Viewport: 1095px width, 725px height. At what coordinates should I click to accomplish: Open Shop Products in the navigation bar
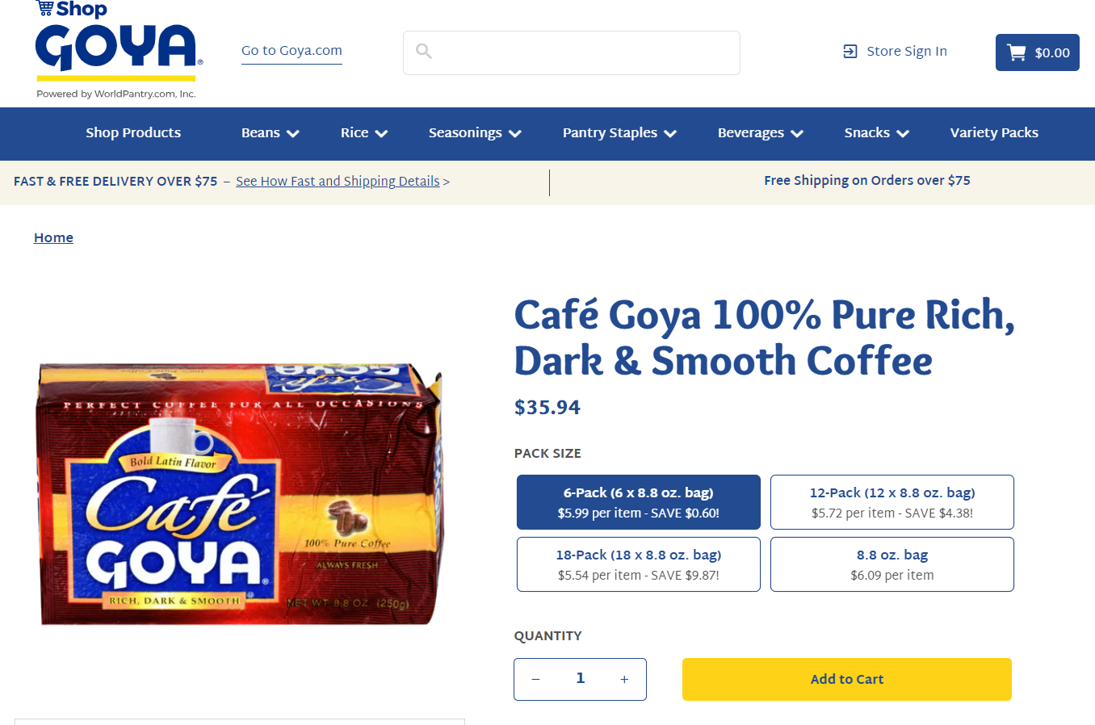(133, 133)
